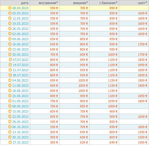The height and width of the screenshot is (145, 149).
Task: Select the 13.10.2023 date link
Action: click(x=20, y=132)
